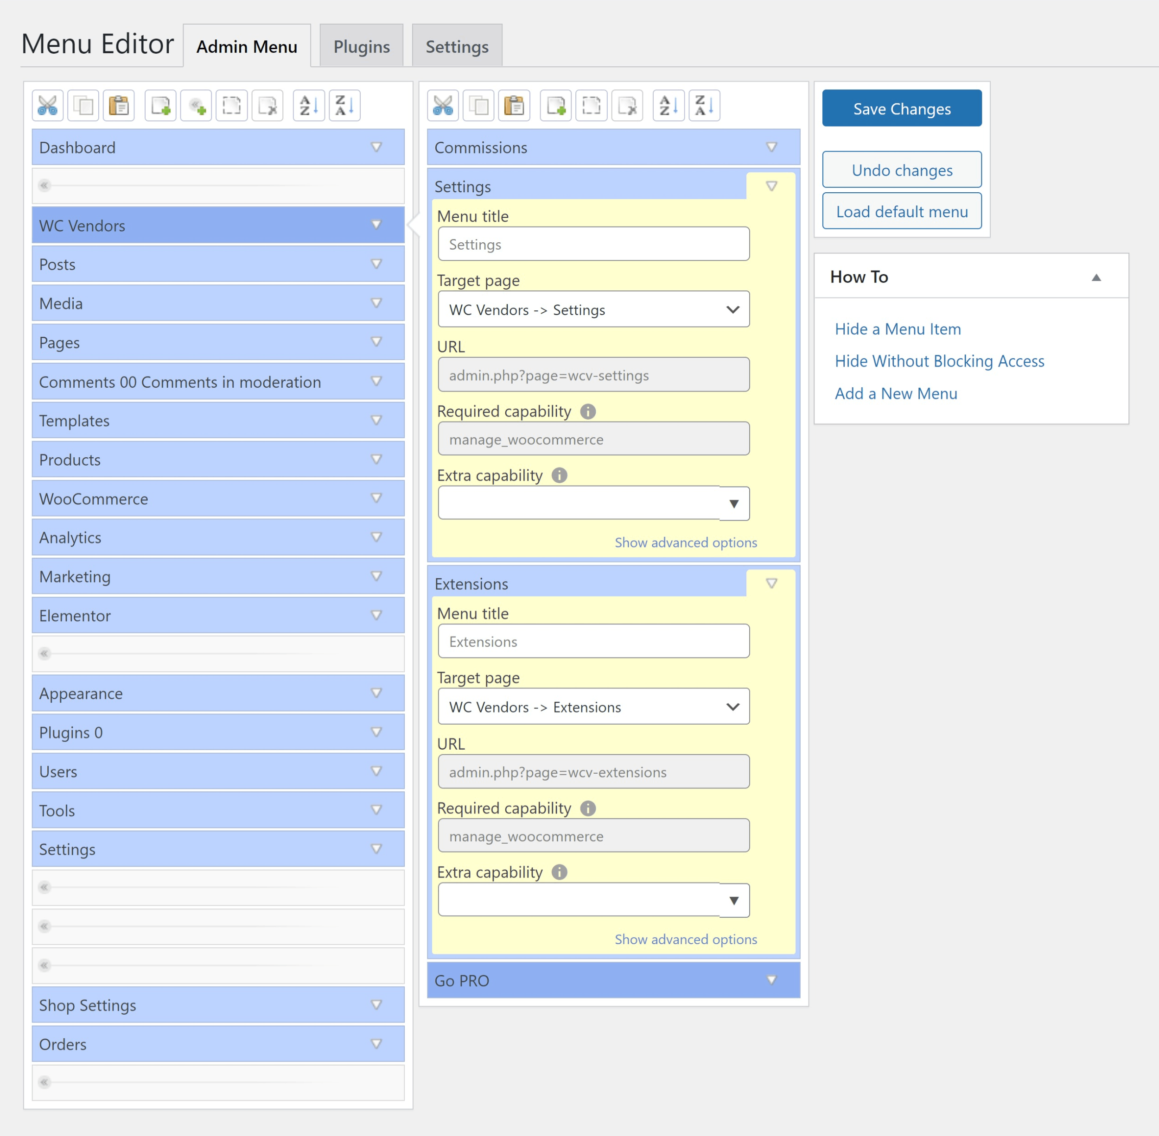Click the New menu item icon in the submenu toolbar
Viewport: 1159px width, 1136px height.
[x=555, y=106]
